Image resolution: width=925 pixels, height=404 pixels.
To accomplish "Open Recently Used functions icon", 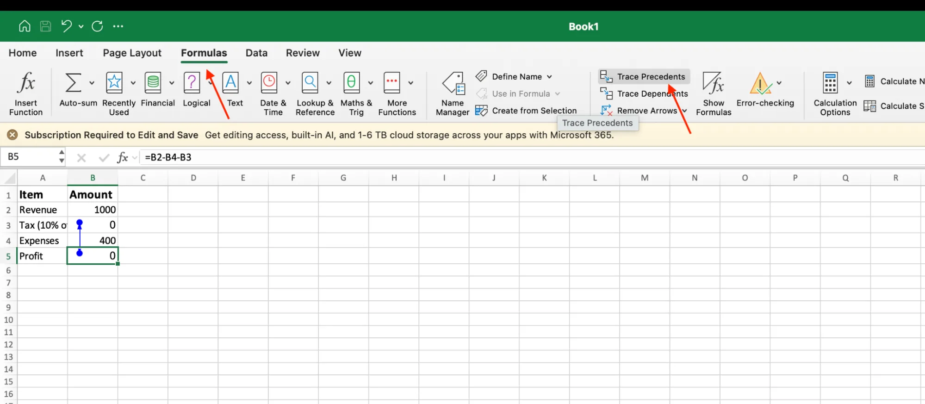I will click(114, 83).
